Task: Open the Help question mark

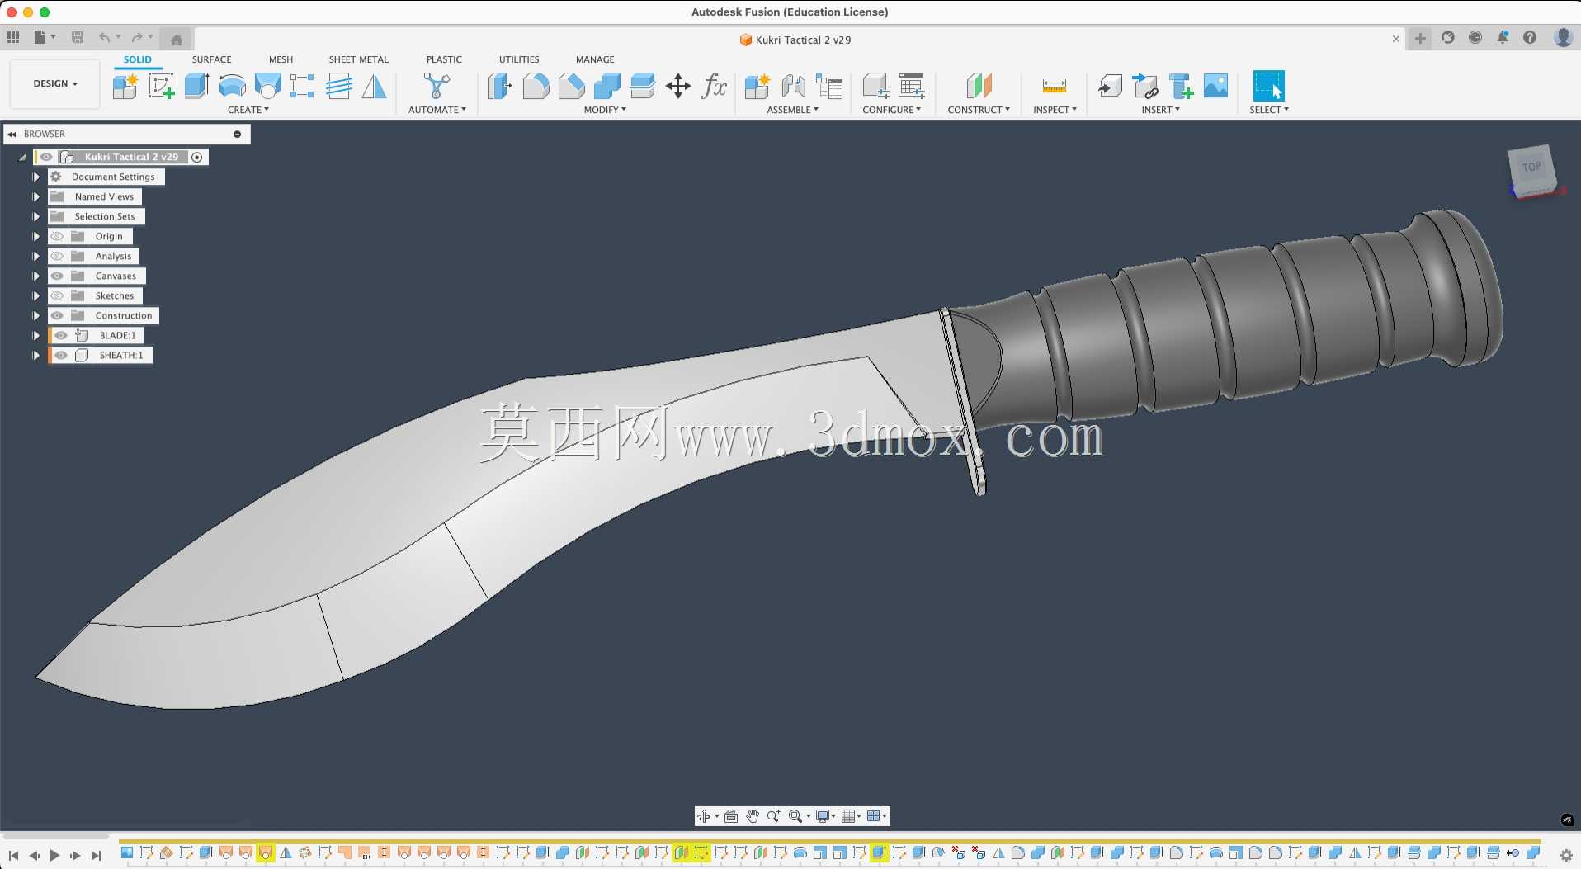Action: 1529,38
